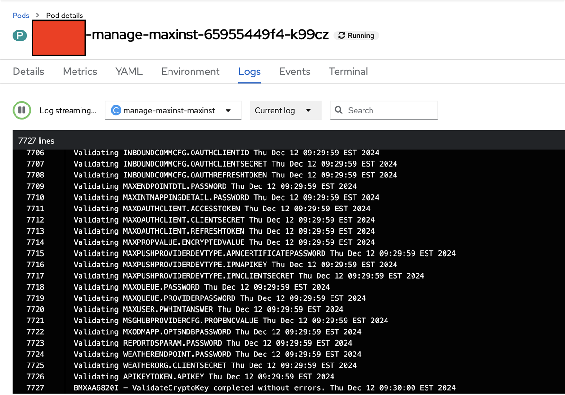Click log line 7719 MAXQUEUE.PROVIDERPASSWORD

(220, 298)
